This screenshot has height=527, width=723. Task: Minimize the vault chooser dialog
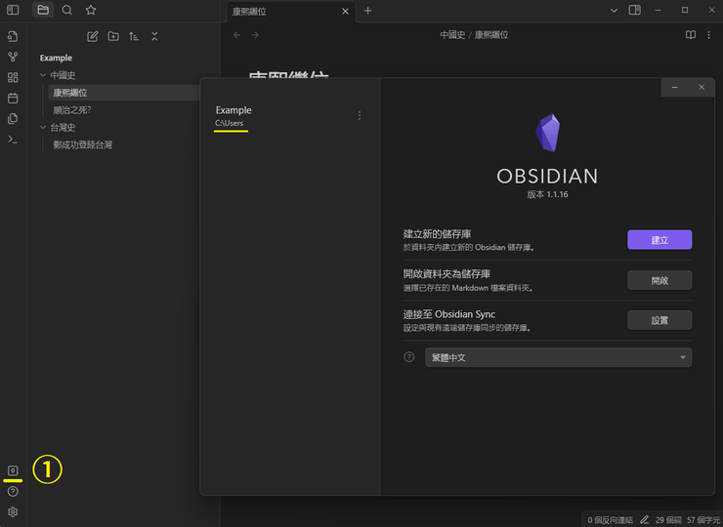click(x=674, y=87)
